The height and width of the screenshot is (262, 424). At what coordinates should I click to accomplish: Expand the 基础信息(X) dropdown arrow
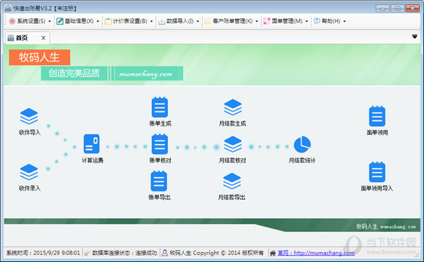(98, 21)
